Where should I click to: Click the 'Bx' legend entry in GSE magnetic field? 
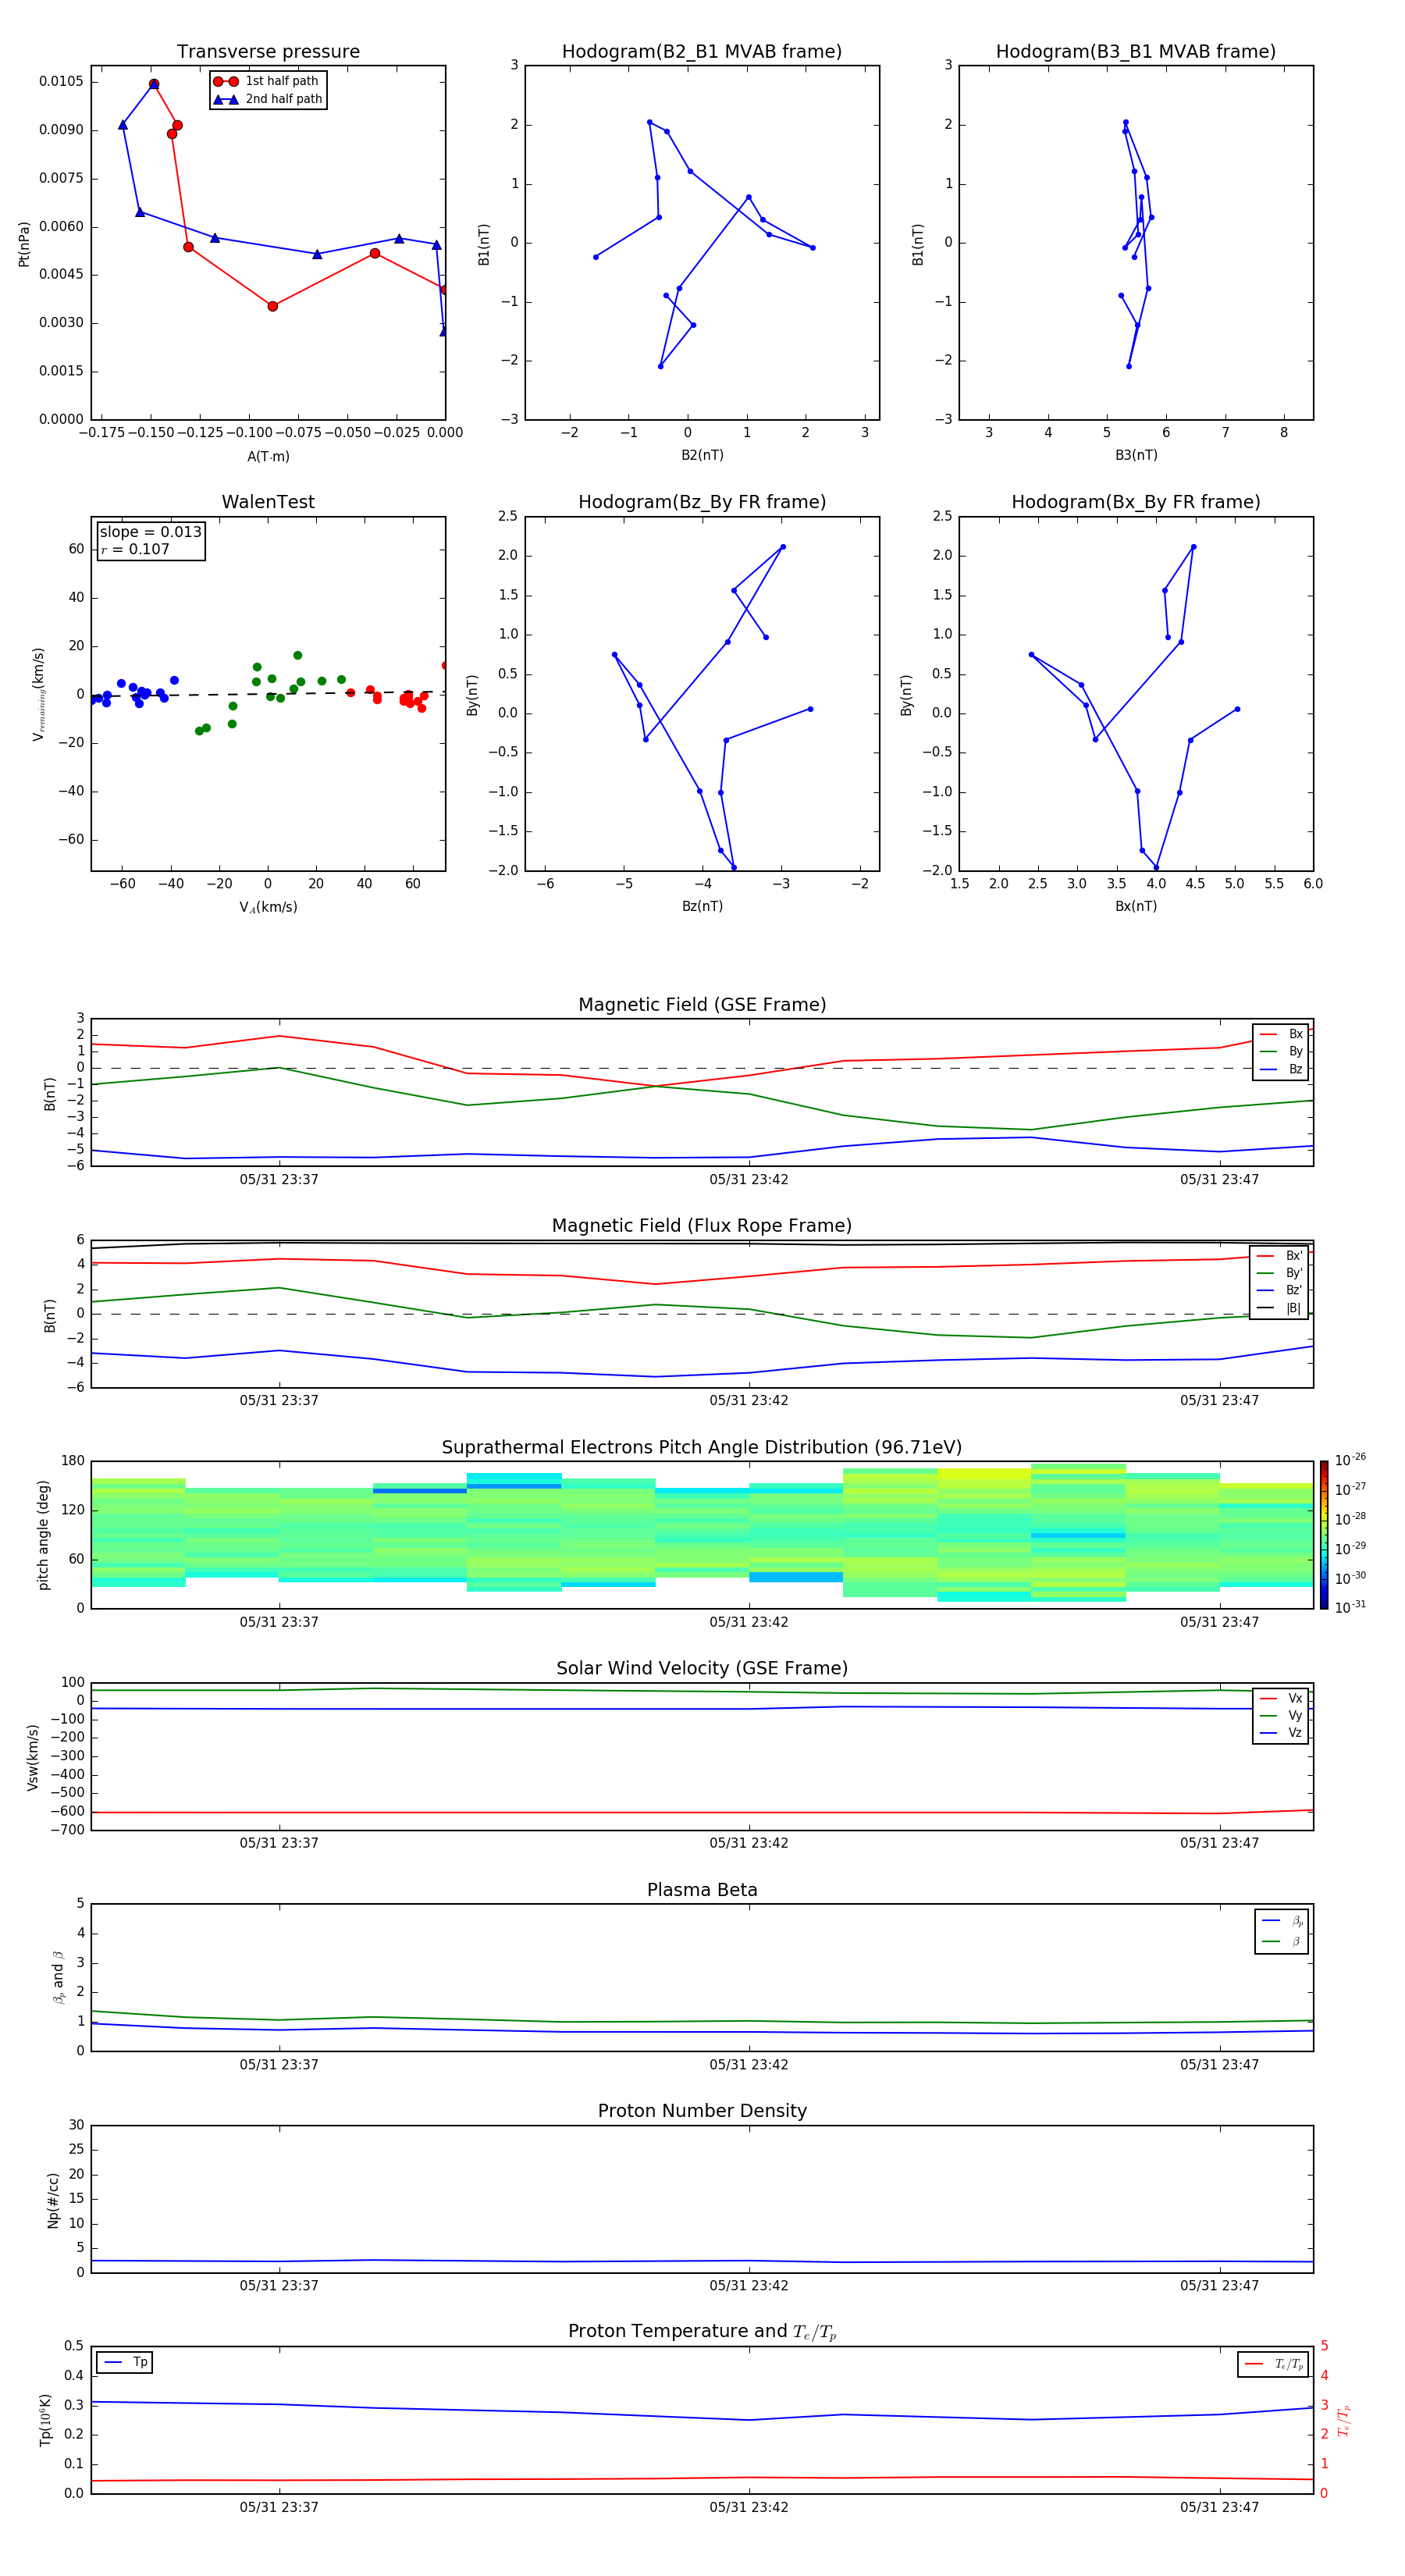pos(1281,1034)
